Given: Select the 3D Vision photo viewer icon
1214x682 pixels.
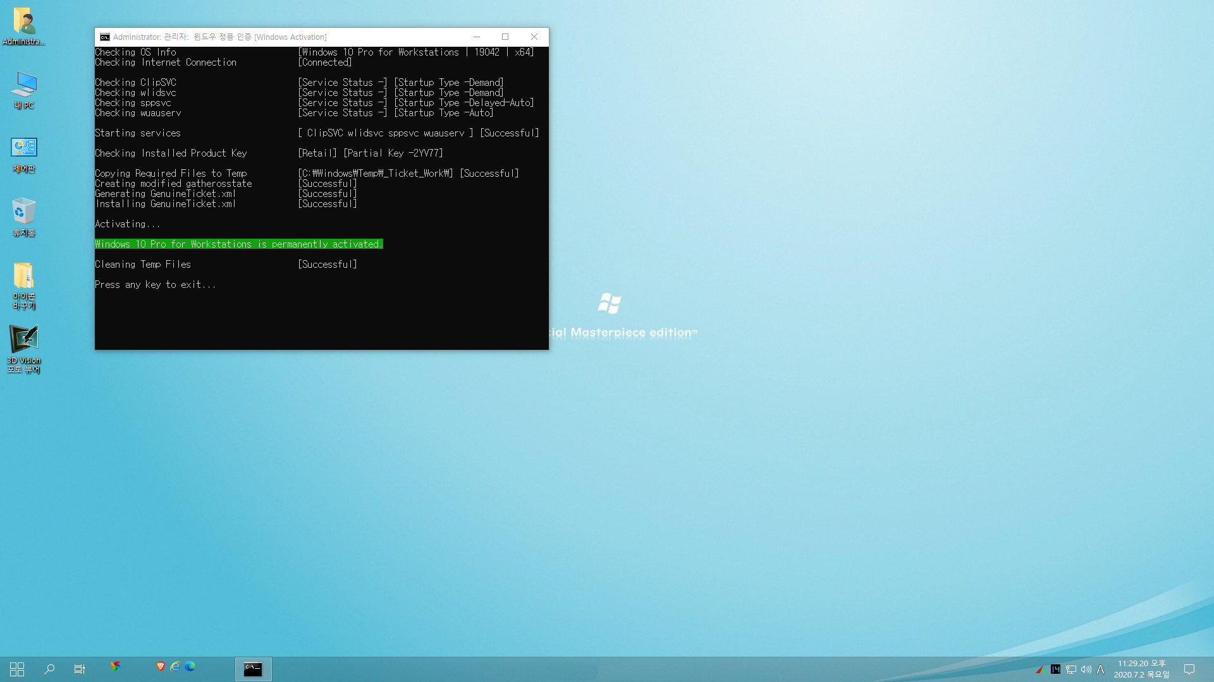Looking at the screenshot, I should coord(24,349).
